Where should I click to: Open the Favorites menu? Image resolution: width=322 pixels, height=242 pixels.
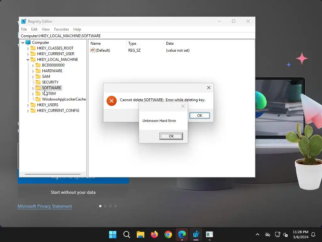(61, 29)
